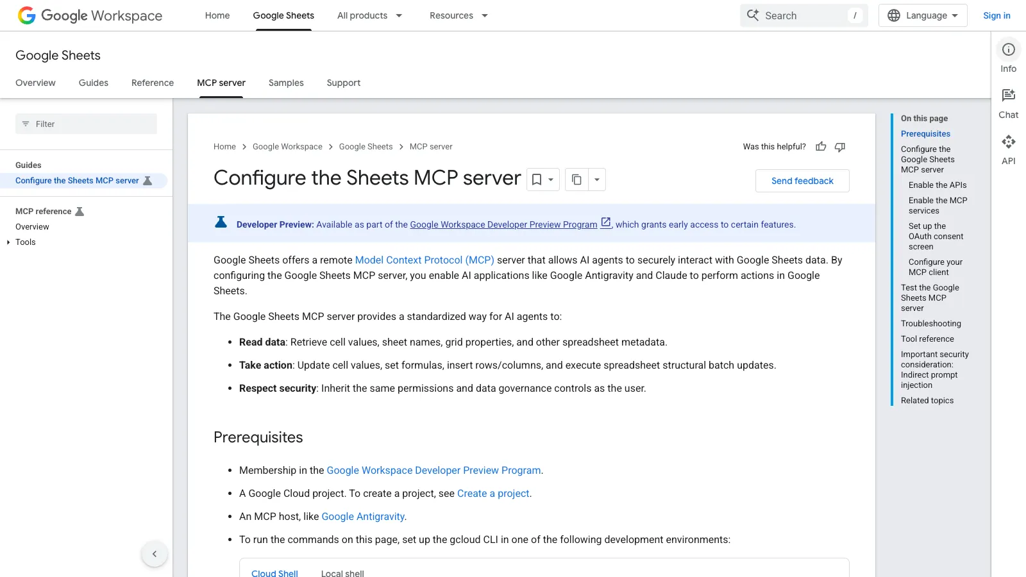The width and height of the screenshot is (1026, 577).
Task: Click the Developer Preview flask icon in banner
Action: [x=221, y=222]
